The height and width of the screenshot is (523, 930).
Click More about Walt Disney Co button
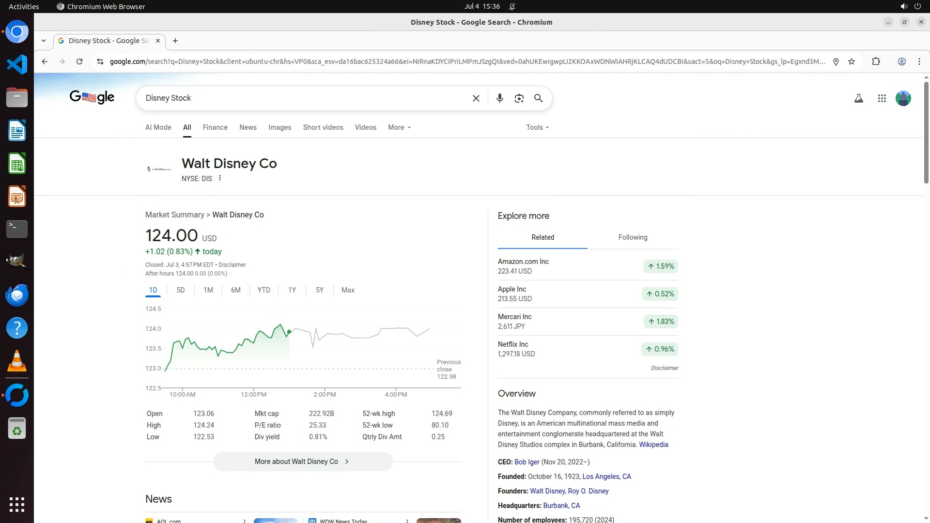tap(303, 461)
